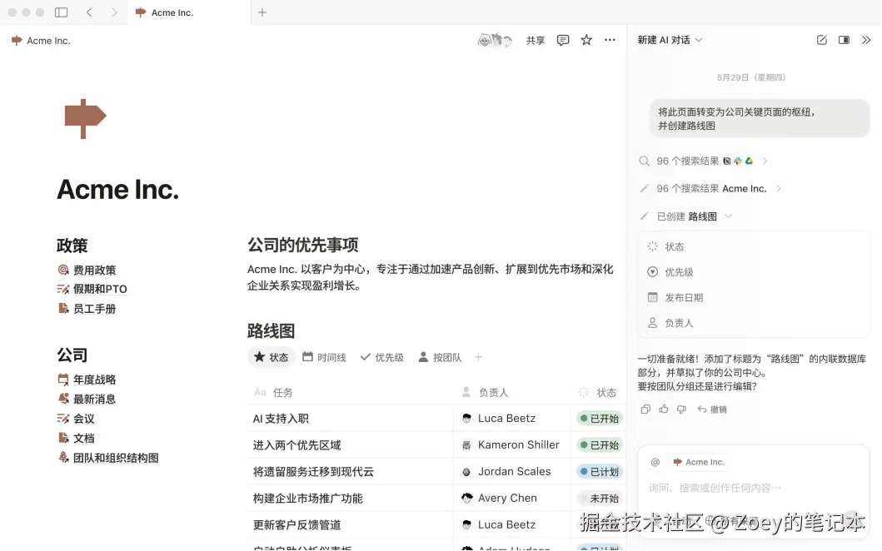
Task: Expand the first 96 个搜索结果 row
Action: [703, 161]
